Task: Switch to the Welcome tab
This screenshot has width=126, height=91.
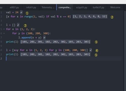Action: click(x=115, y=8)
